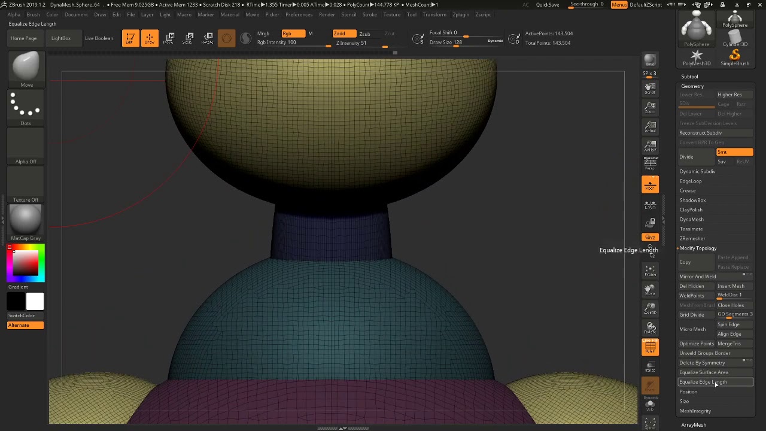Switch to Rotate transform tool
Screen dimensions: 766x431
(x=208, y=38)
